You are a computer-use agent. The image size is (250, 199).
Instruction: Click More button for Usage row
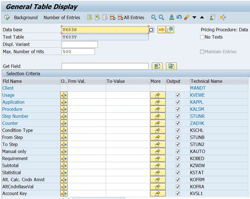point(158,95)
